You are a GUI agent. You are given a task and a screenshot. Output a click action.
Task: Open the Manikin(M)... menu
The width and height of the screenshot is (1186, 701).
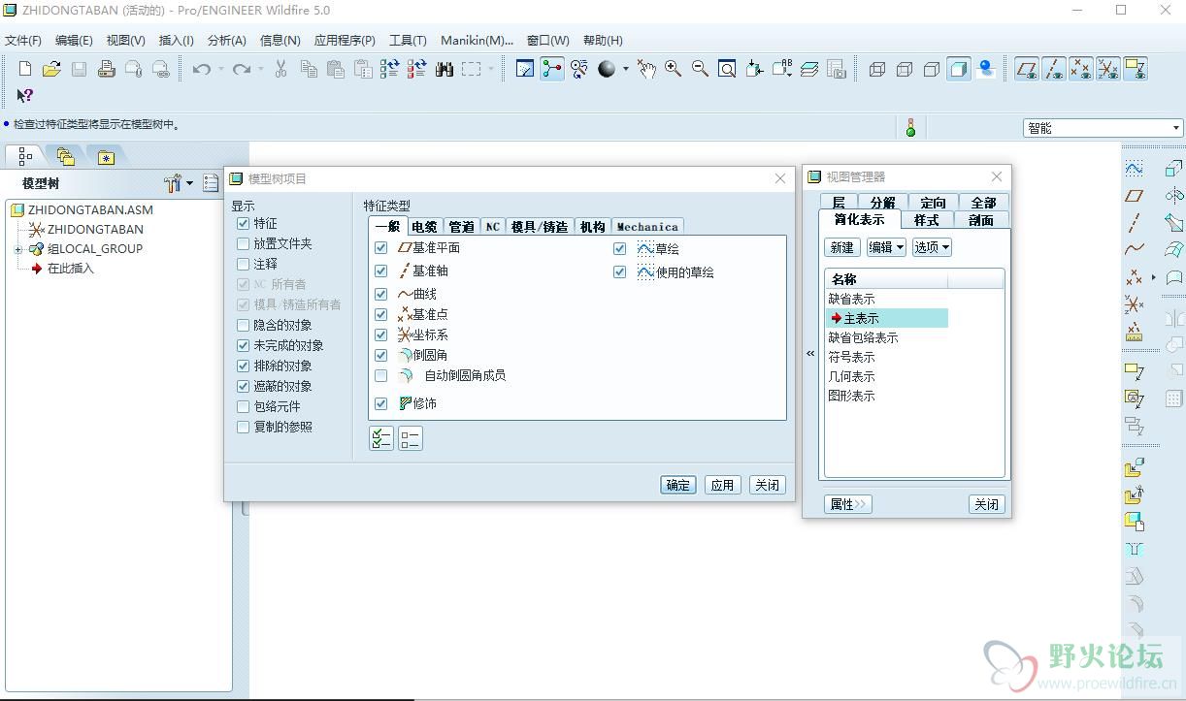click(477, 41)
